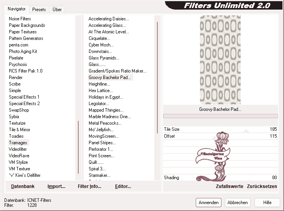Select Scribe category
The width and height of the screenshot is (284, 211).
tap(15, 84)
